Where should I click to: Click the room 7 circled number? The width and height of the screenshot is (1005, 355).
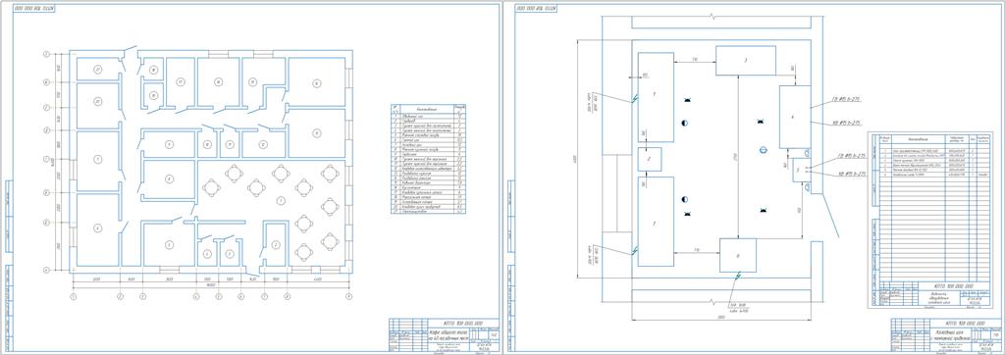97,158
